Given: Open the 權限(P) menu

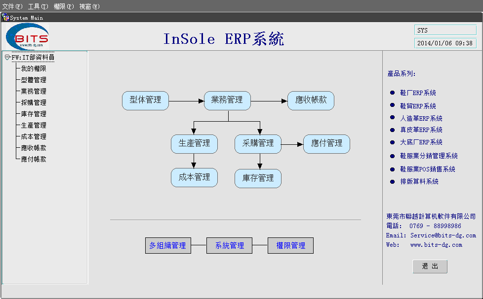Looking at the screenshot, I should pos(64,6).
